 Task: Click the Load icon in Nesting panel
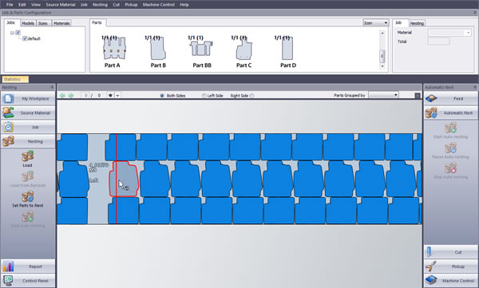pyautogui.click(x=27, y=156)
